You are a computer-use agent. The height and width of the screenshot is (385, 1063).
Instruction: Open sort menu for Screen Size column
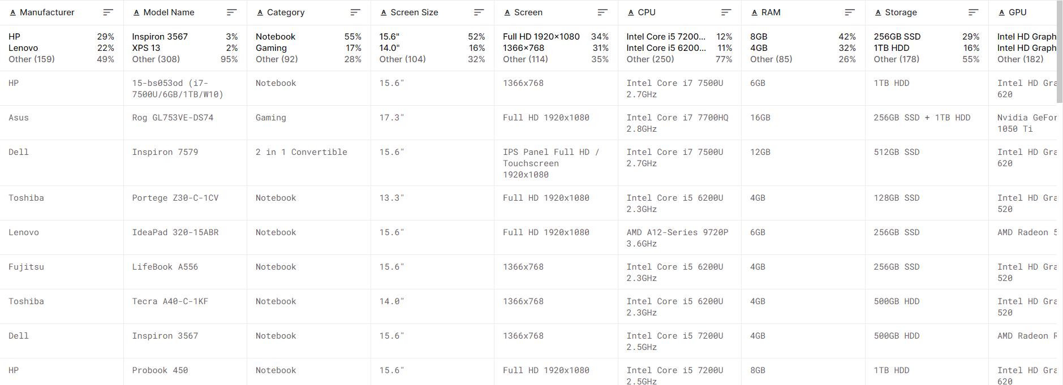(479, 12)
